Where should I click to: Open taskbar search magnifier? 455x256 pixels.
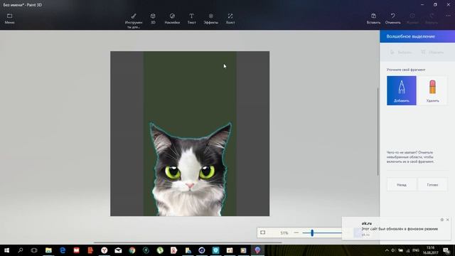(21, 250)
